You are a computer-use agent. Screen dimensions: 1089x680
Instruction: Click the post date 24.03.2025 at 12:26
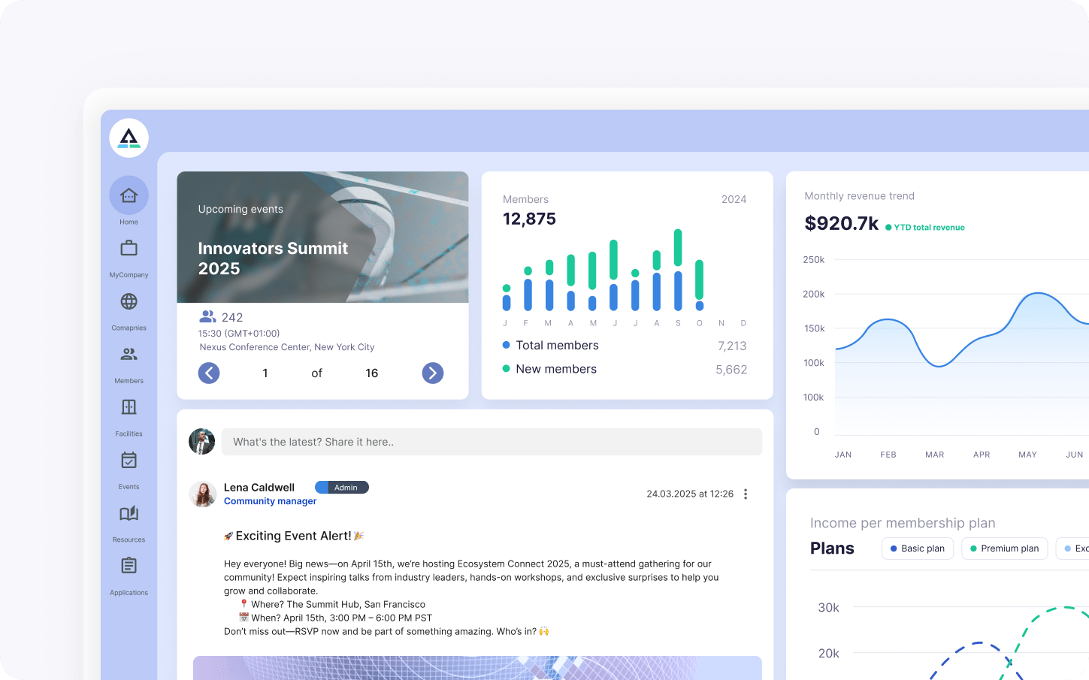click(690, 494)
